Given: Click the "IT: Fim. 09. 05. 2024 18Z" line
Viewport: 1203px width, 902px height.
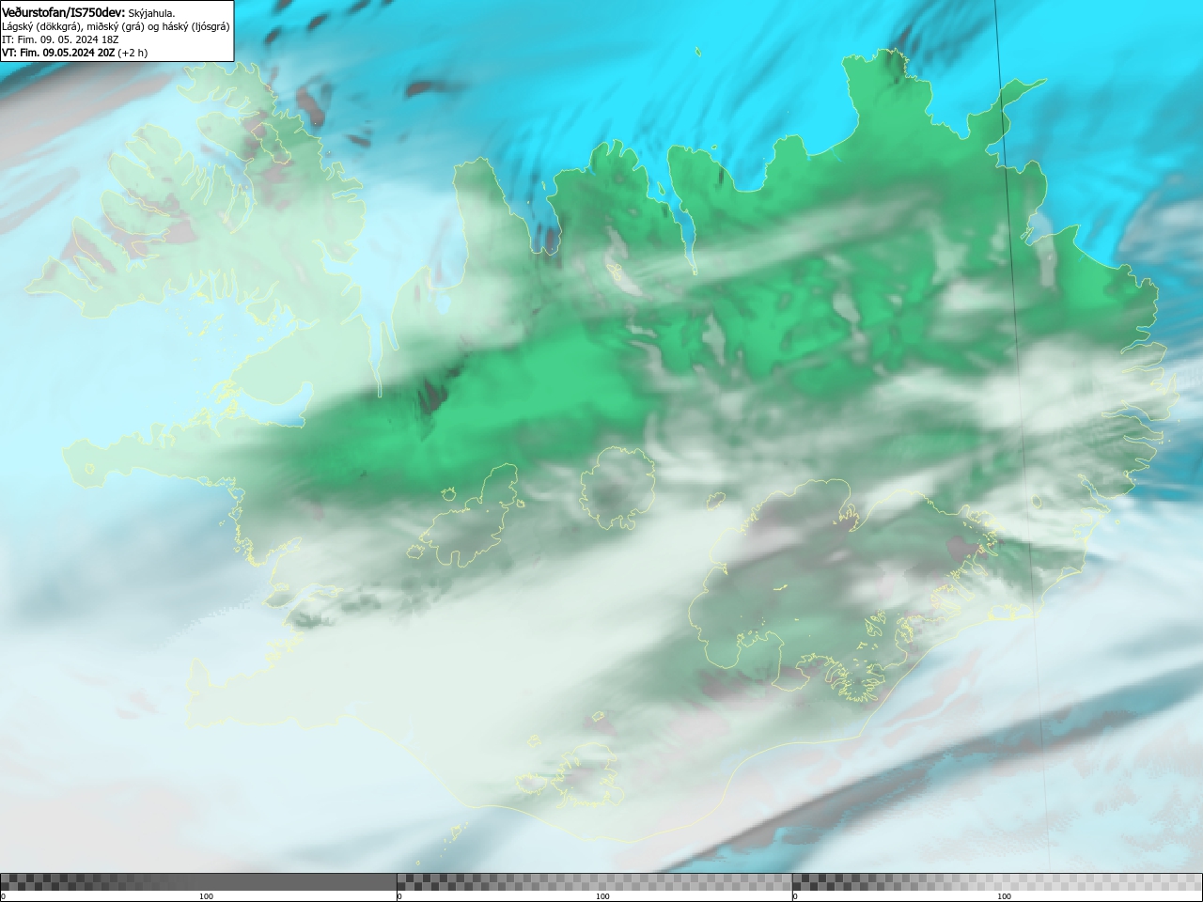Looking at the screenshot, I should 60,39.
